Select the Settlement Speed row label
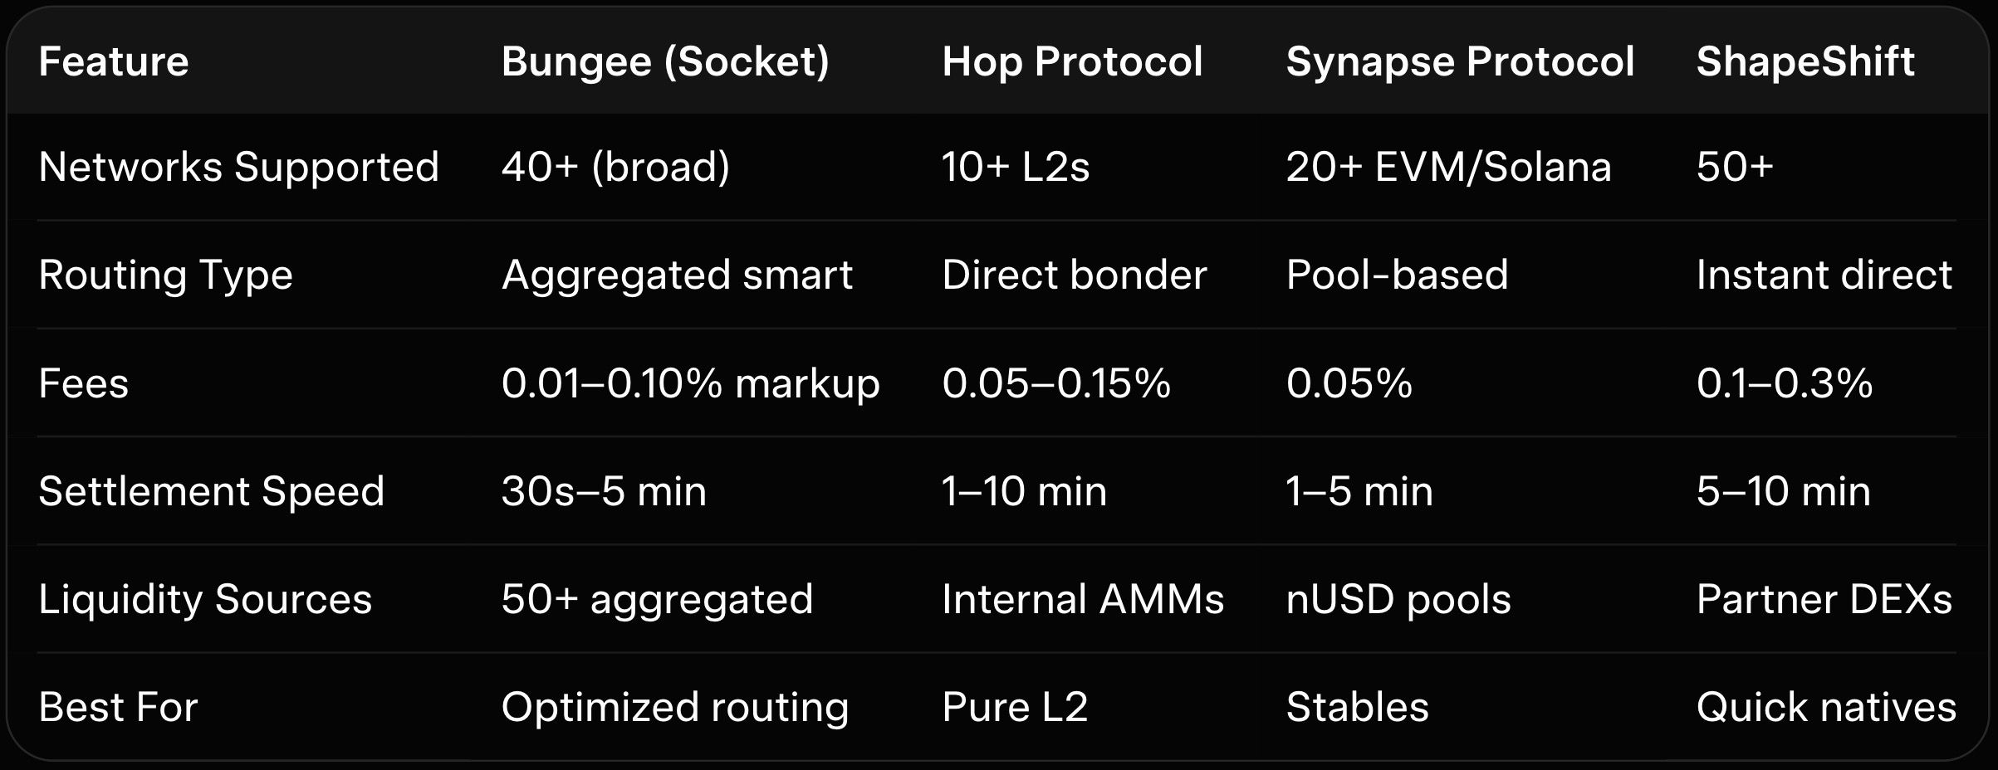 (211, 491)
